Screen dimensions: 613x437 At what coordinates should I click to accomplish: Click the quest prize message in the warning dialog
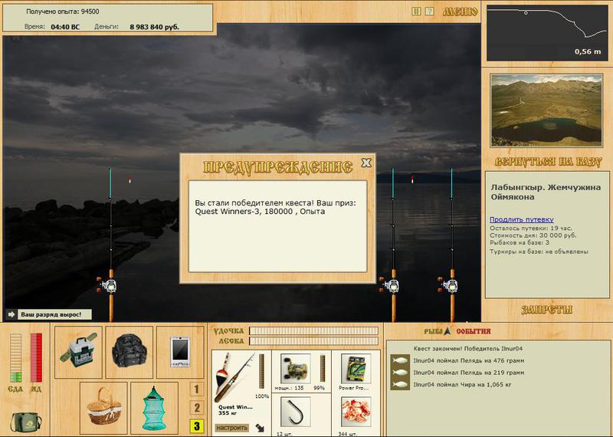[x=276, y=207]
